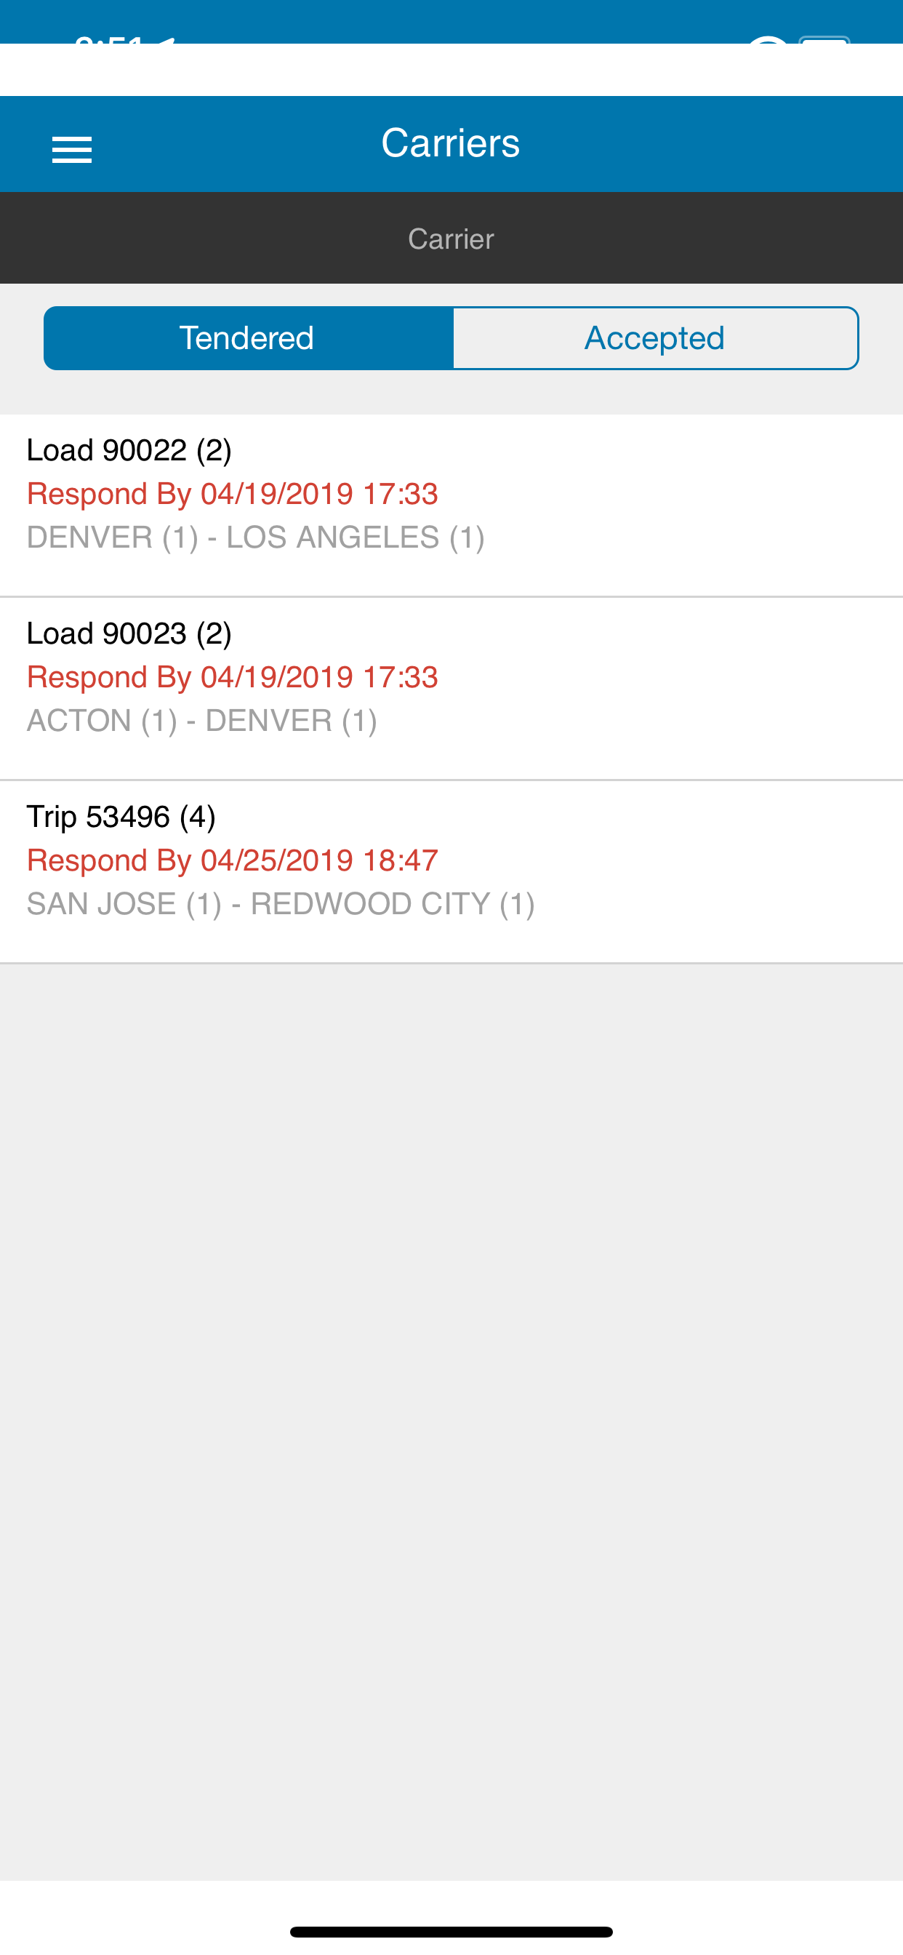
Task: Tap the home indicator bar
Action: pyautogui.click(x=451, y=1932)
